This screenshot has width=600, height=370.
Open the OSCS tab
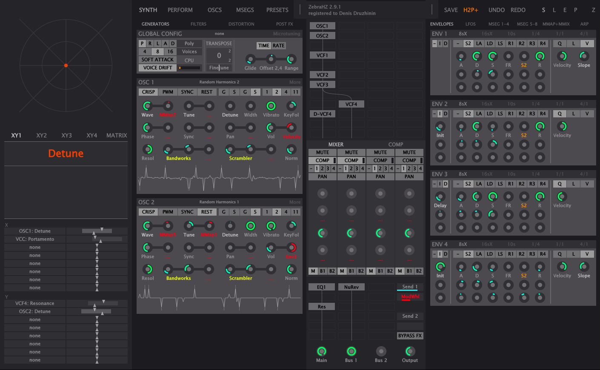tap(214, 10)
